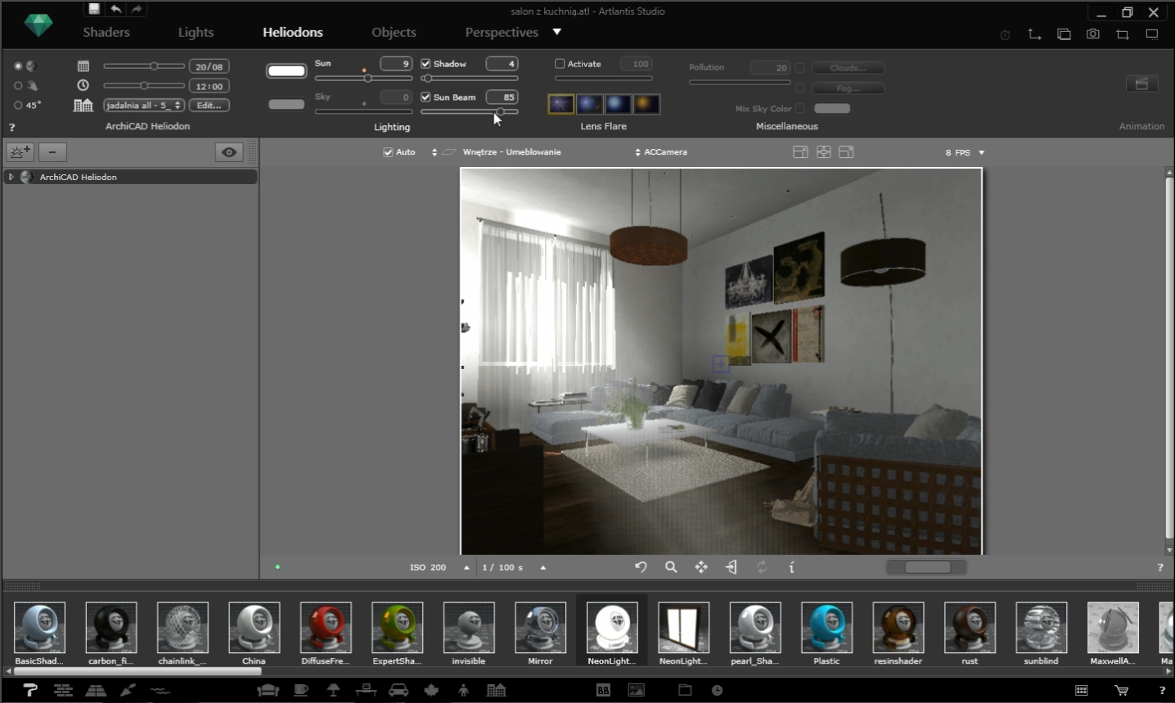Click the Clouds... button
This screenshot has width=1175, height=703.
tap(849, 68)
